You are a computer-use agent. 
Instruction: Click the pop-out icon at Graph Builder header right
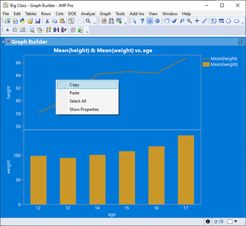[241, 42]
